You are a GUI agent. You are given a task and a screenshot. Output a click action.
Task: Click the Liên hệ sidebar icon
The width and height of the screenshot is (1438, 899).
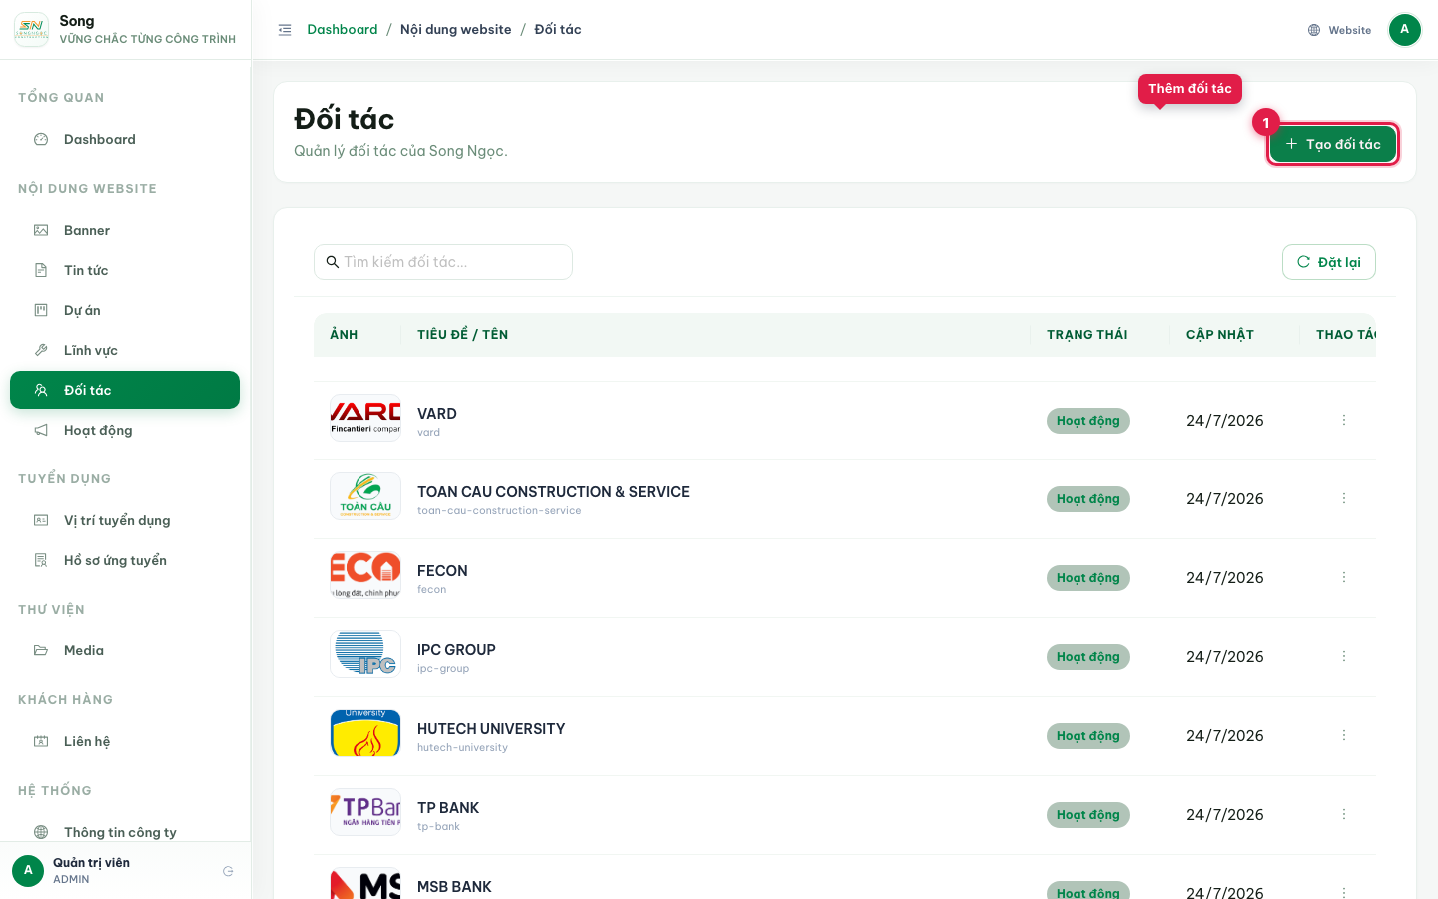tap(41, 741)
